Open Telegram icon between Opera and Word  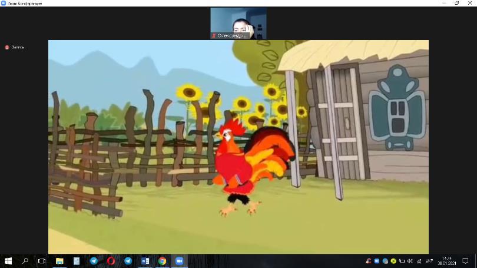pos(128,260)
